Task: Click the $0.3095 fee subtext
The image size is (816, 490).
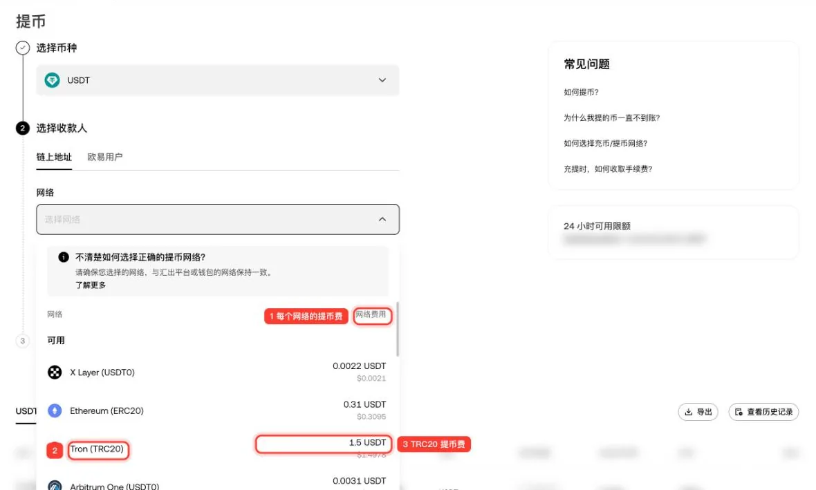Action: pos(371,417)
